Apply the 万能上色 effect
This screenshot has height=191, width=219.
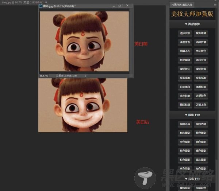201,105
